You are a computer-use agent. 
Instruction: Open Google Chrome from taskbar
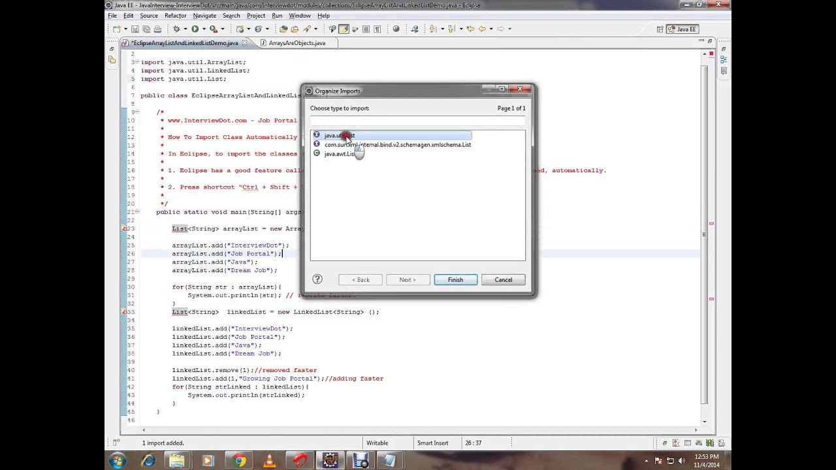[239, 462]
